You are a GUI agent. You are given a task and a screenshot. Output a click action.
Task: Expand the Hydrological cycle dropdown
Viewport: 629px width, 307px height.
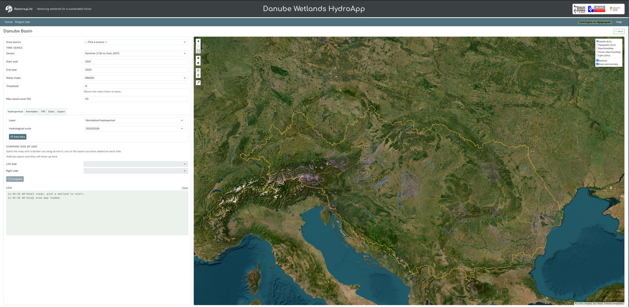pyautogui.click(x=135, y=129)
